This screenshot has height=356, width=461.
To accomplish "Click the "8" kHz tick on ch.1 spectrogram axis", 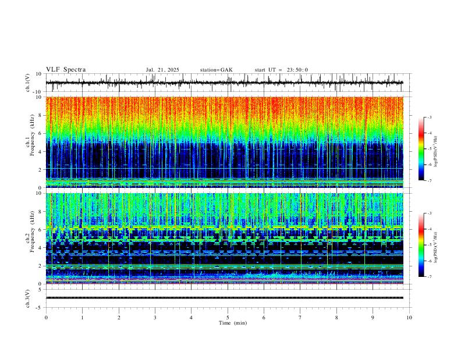I will (41, 115).
